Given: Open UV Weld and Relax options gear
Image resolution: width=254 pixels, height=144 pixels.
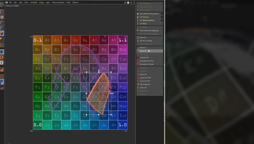Looking at the screenshot, I should (x=162, y=20).
